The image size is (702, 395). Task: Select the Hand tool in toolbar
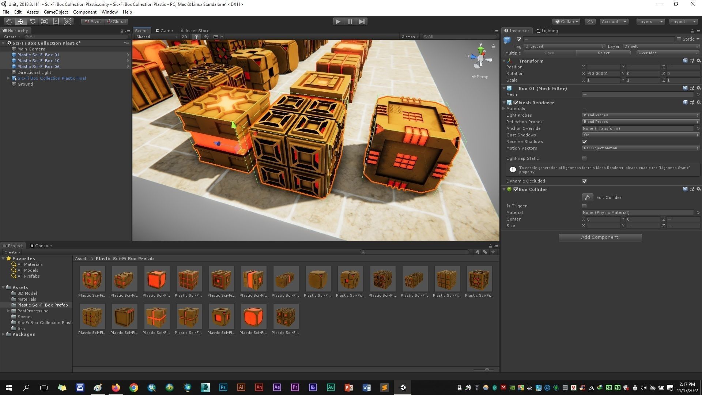[x=9, y=22]
